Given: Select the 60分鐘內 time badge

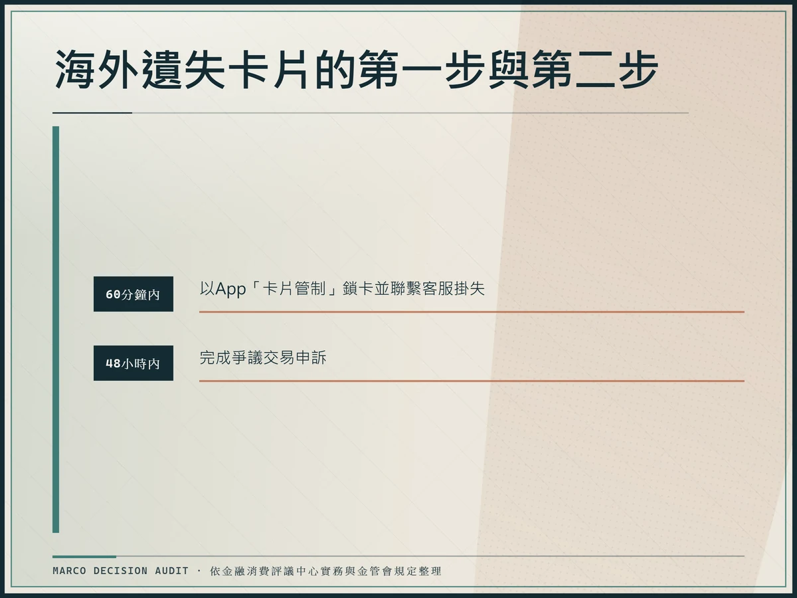Looking at the screenshot, I should (133, 294).
